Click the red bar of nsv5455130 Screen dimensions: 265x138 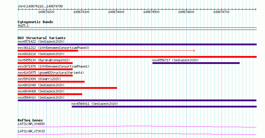45,63
